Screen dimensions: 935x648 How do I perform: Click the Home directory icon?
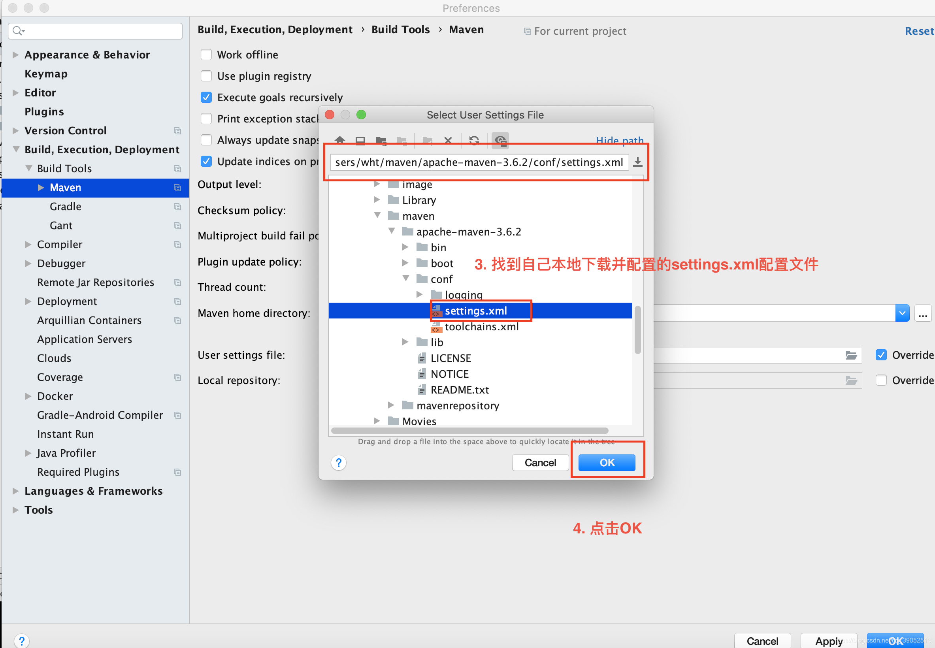pos(340,140)
